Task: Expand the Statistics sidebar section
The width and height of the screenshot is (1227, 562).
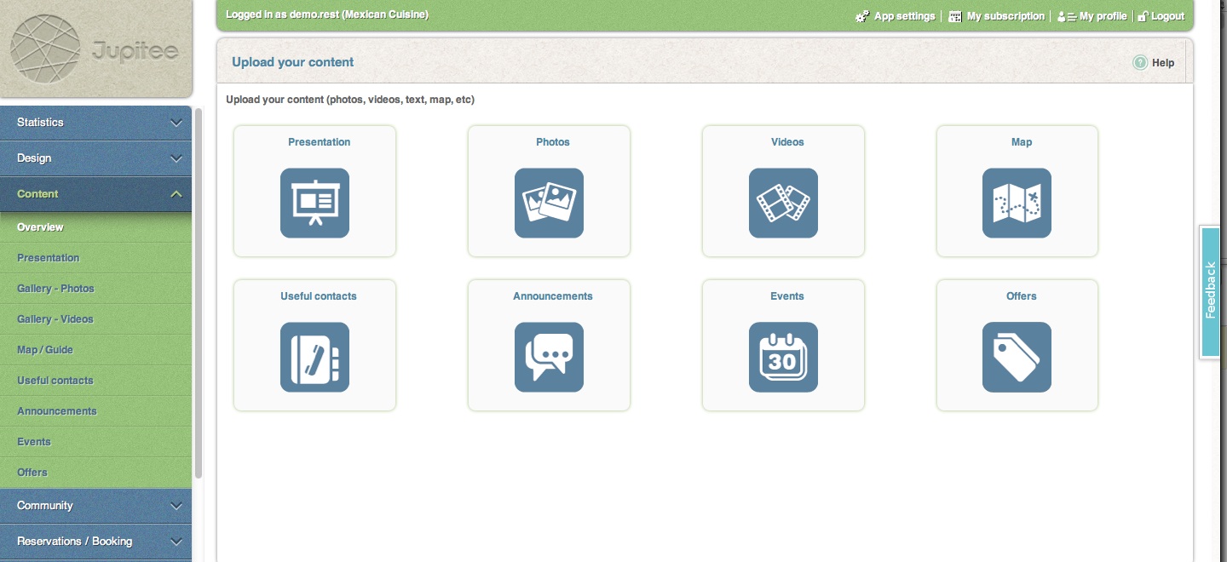Action: 95,123
